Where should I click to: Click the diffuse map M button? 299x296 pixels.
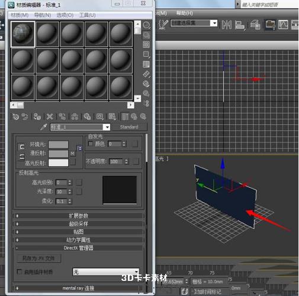pos(73,153)
